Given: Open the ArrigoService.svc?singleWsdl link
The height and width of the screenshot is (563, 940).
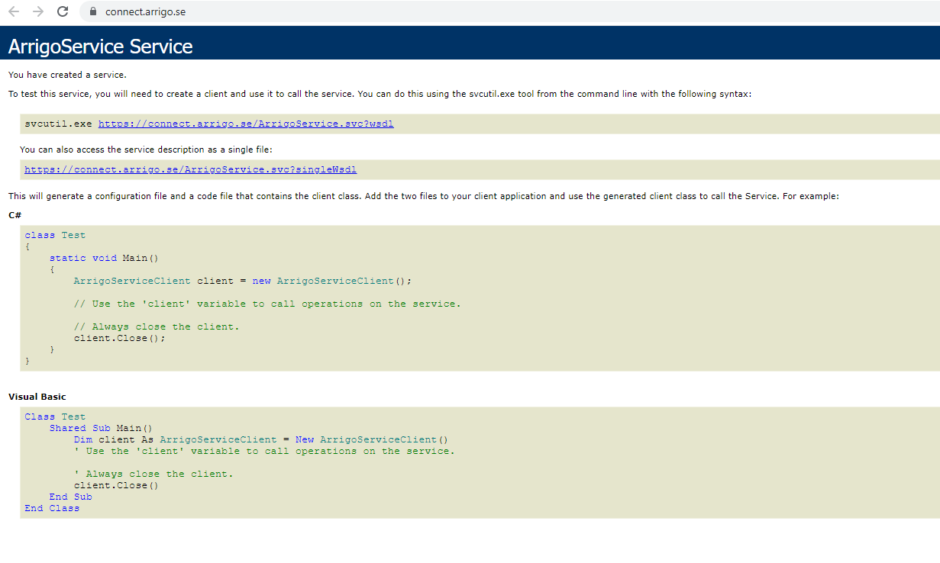Looking at the screenshot, I should (x=190, y=169).
